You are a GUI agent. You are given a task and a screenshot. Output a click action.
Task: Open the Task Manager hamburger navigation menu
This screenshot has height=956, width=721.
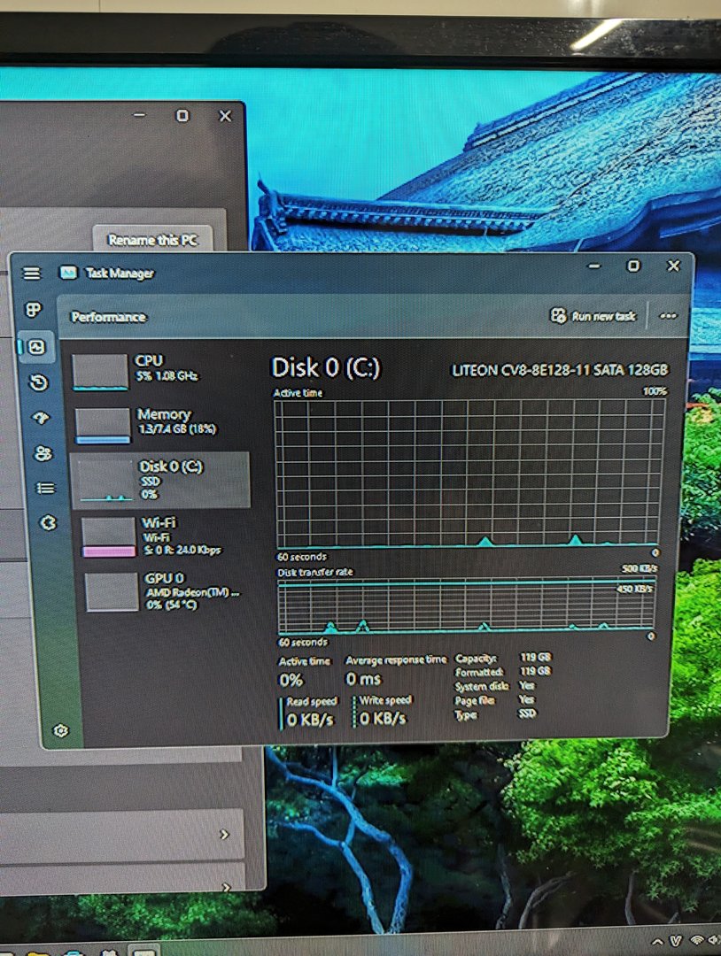coord(32,274)
